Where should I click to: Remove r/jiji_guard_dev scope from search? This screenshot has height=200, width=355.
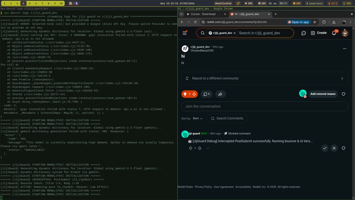click(x=235, y=33)
